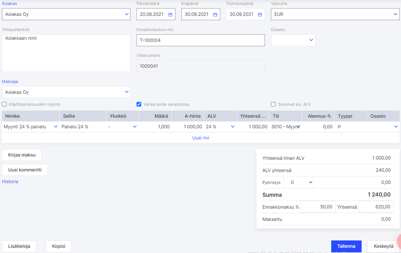Open the ALV 24 % dropdown in row
Image resolution: width=401 pixels, height=253 pixels.
pyautogui.click(x=233, y=126)
